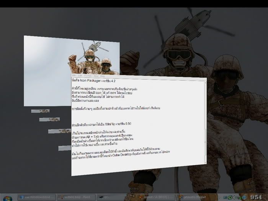268x201 pixels.
Task: Activate the wdb04.bmp - Paint taskbar button
Action: pyautogui.click(x=76, y=197)
